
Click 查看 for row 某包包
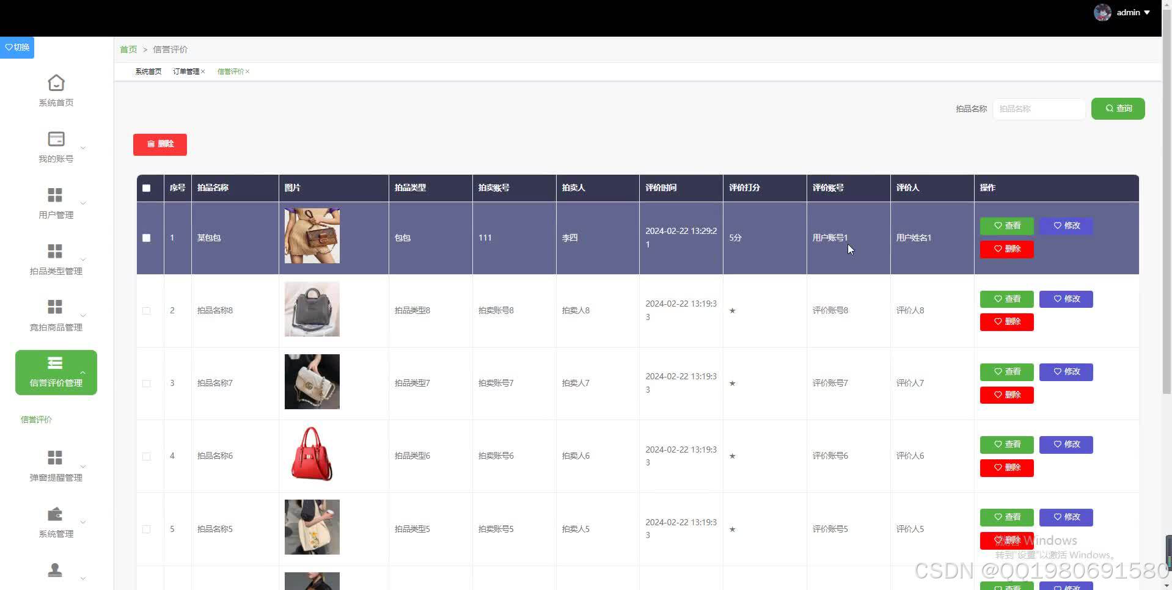tap(1006, 226)
